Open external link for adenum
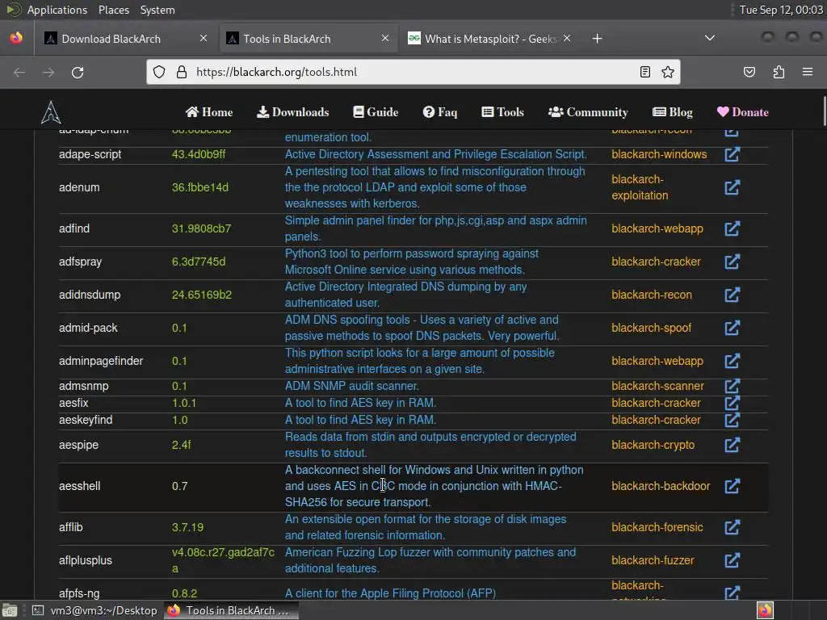 pyautogui.click(x=732, y=187)
